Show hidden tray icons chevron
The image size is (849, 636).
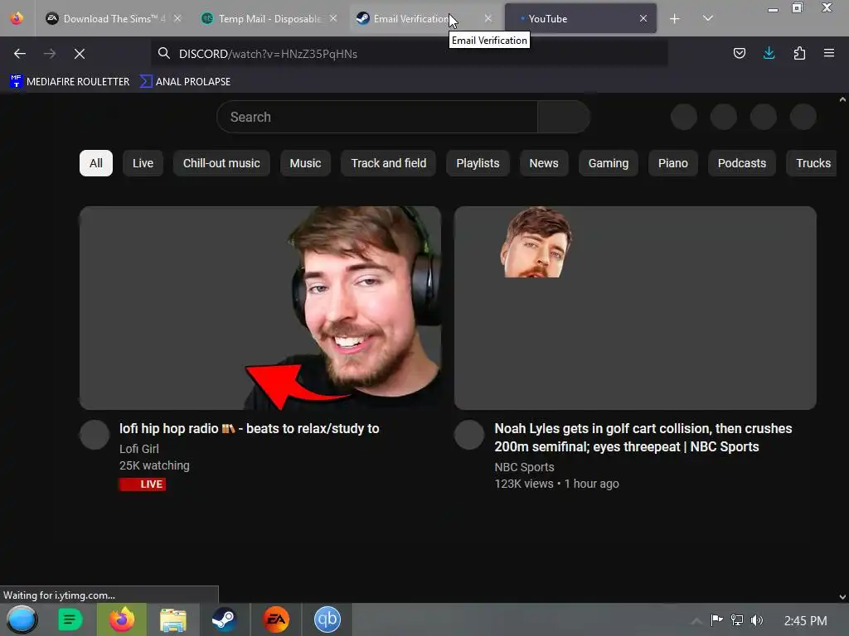pyautogui.click(x=696, y=620)
